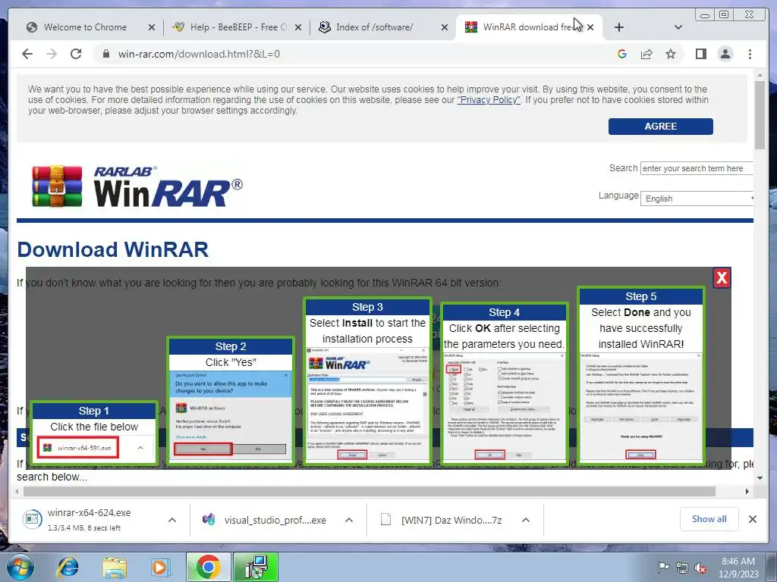Click the installer program taskbar icon
The image size is (777, 582).
[256, 567]
